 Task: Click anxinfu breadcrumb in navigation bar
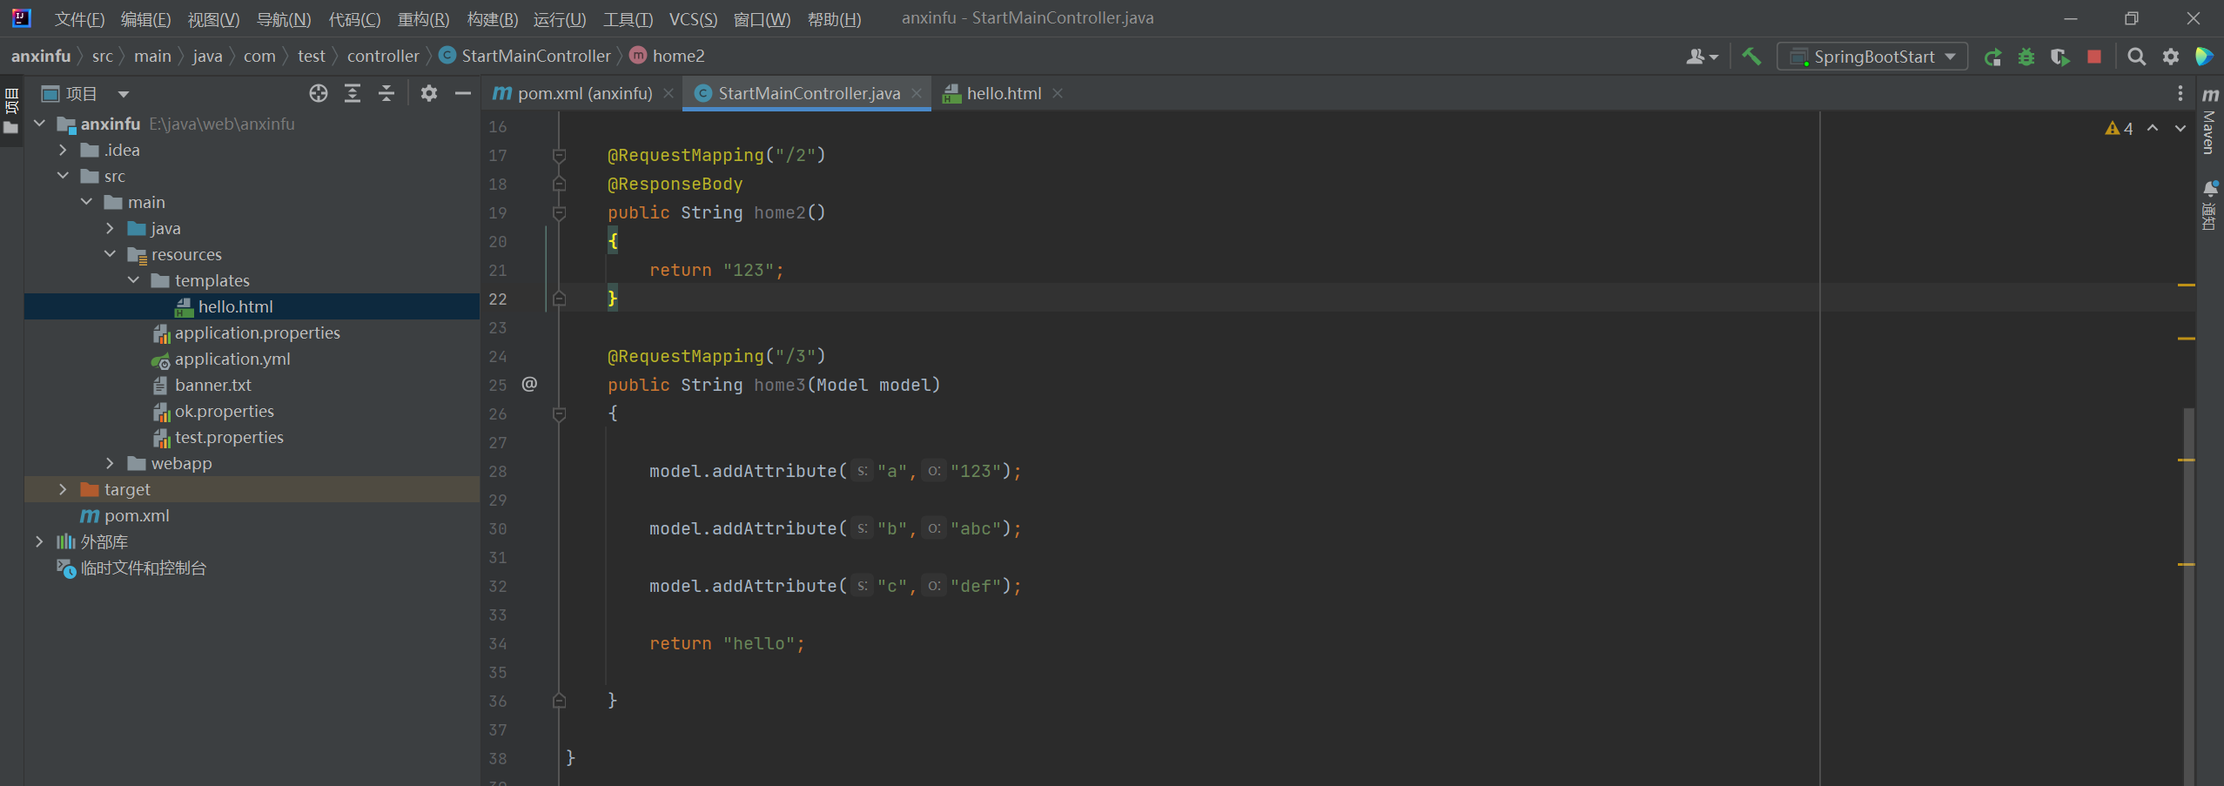tap(41, 56)
